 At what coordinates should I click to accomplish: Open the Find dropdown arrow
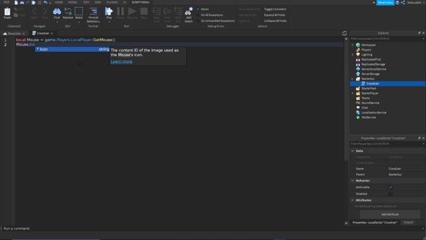(57, 22)
